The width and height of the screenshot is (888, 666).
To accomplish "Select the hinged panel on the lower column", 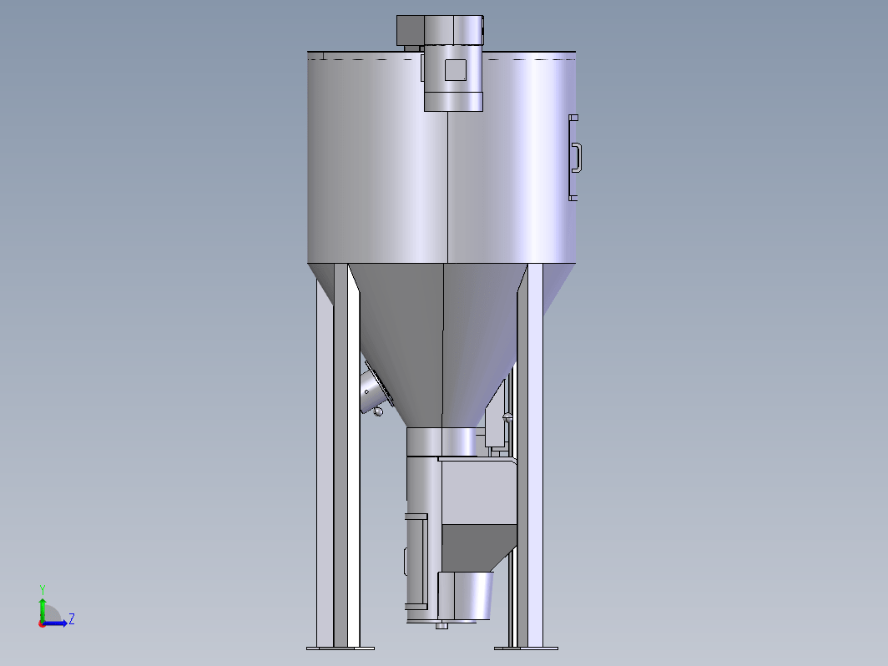I will point(416,561).
